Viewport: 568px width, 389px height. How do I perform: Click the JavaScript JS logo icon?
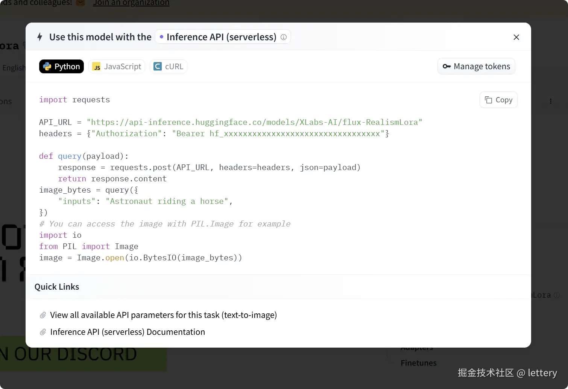(x=97, y=67)
